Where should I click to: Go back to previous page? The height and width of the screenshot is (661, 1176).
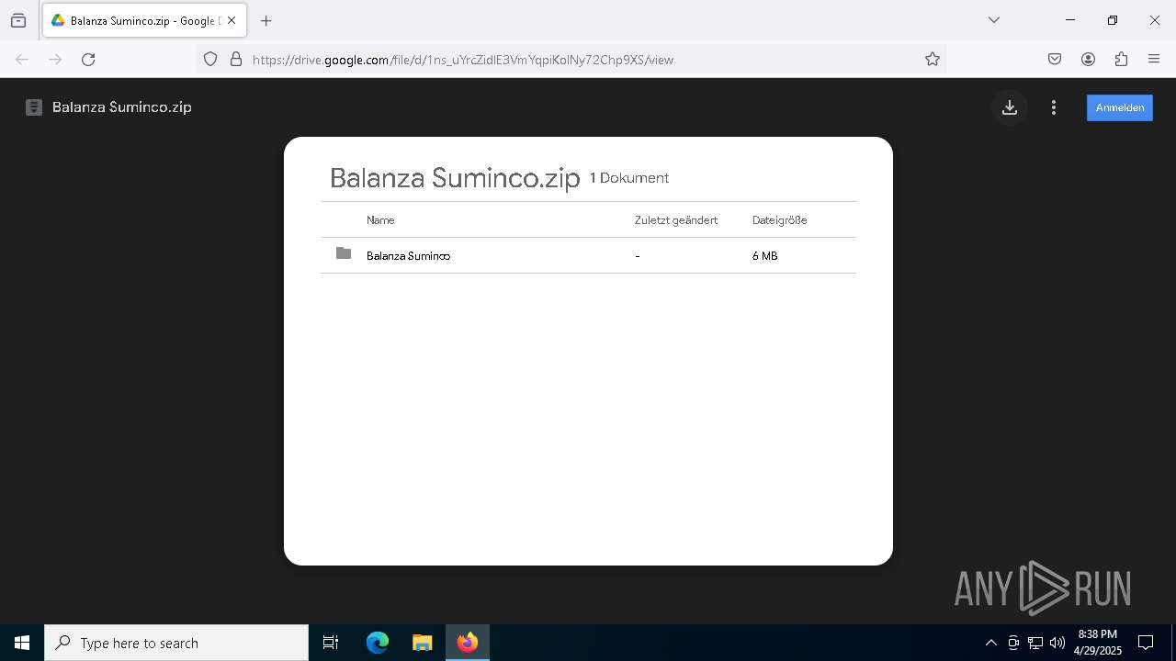22,60
